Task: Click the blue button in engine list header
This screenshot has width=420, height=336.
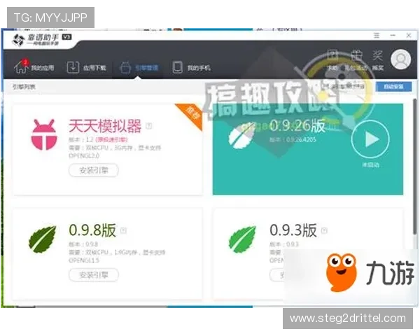Action: click(x=393, y=87)
